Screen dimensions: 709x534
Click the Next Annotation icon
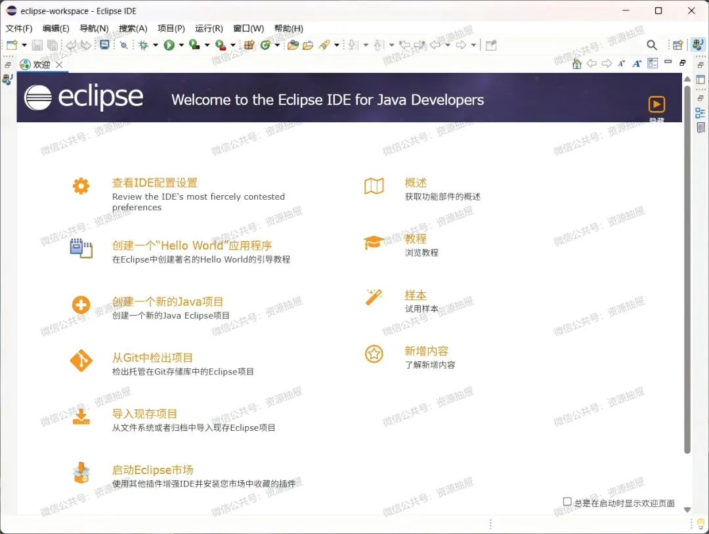point(353,45)
